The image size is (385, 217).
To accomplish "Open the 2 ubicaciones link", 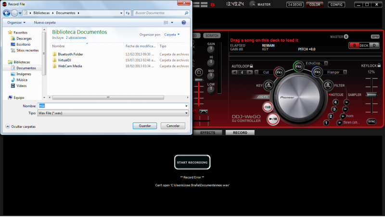I will 76,38.
